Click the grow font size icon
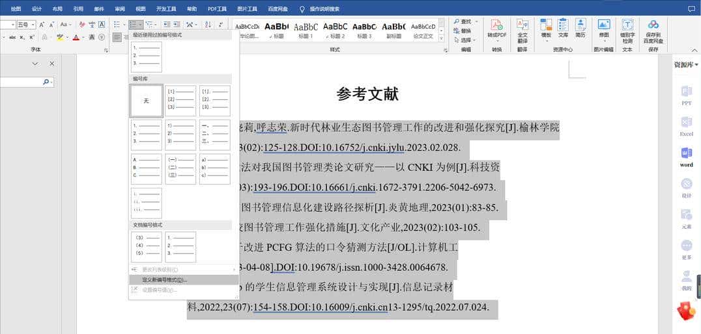The width and height of the screenshot is (701, 334). pos(42,24)
